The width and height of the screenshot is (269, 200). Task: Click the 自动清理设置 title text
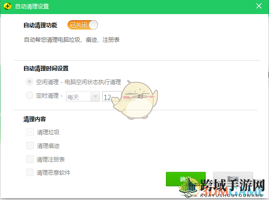point(32,7)
